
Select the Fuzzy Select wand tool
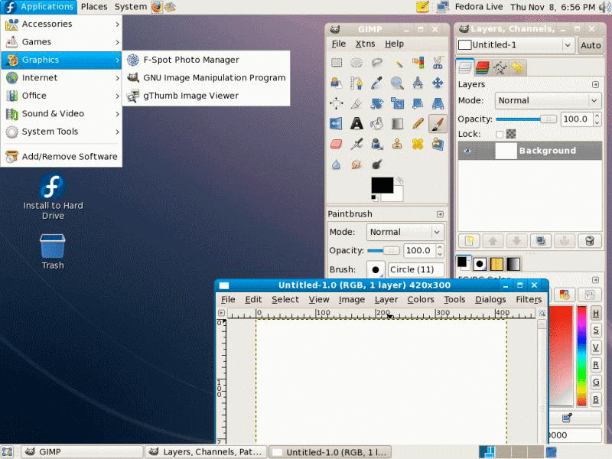coord(397,63)
